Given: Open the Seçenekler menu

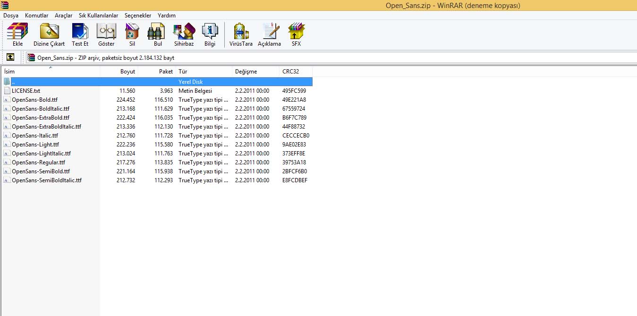Looking at the screenshot, I should tap(138, 16).
